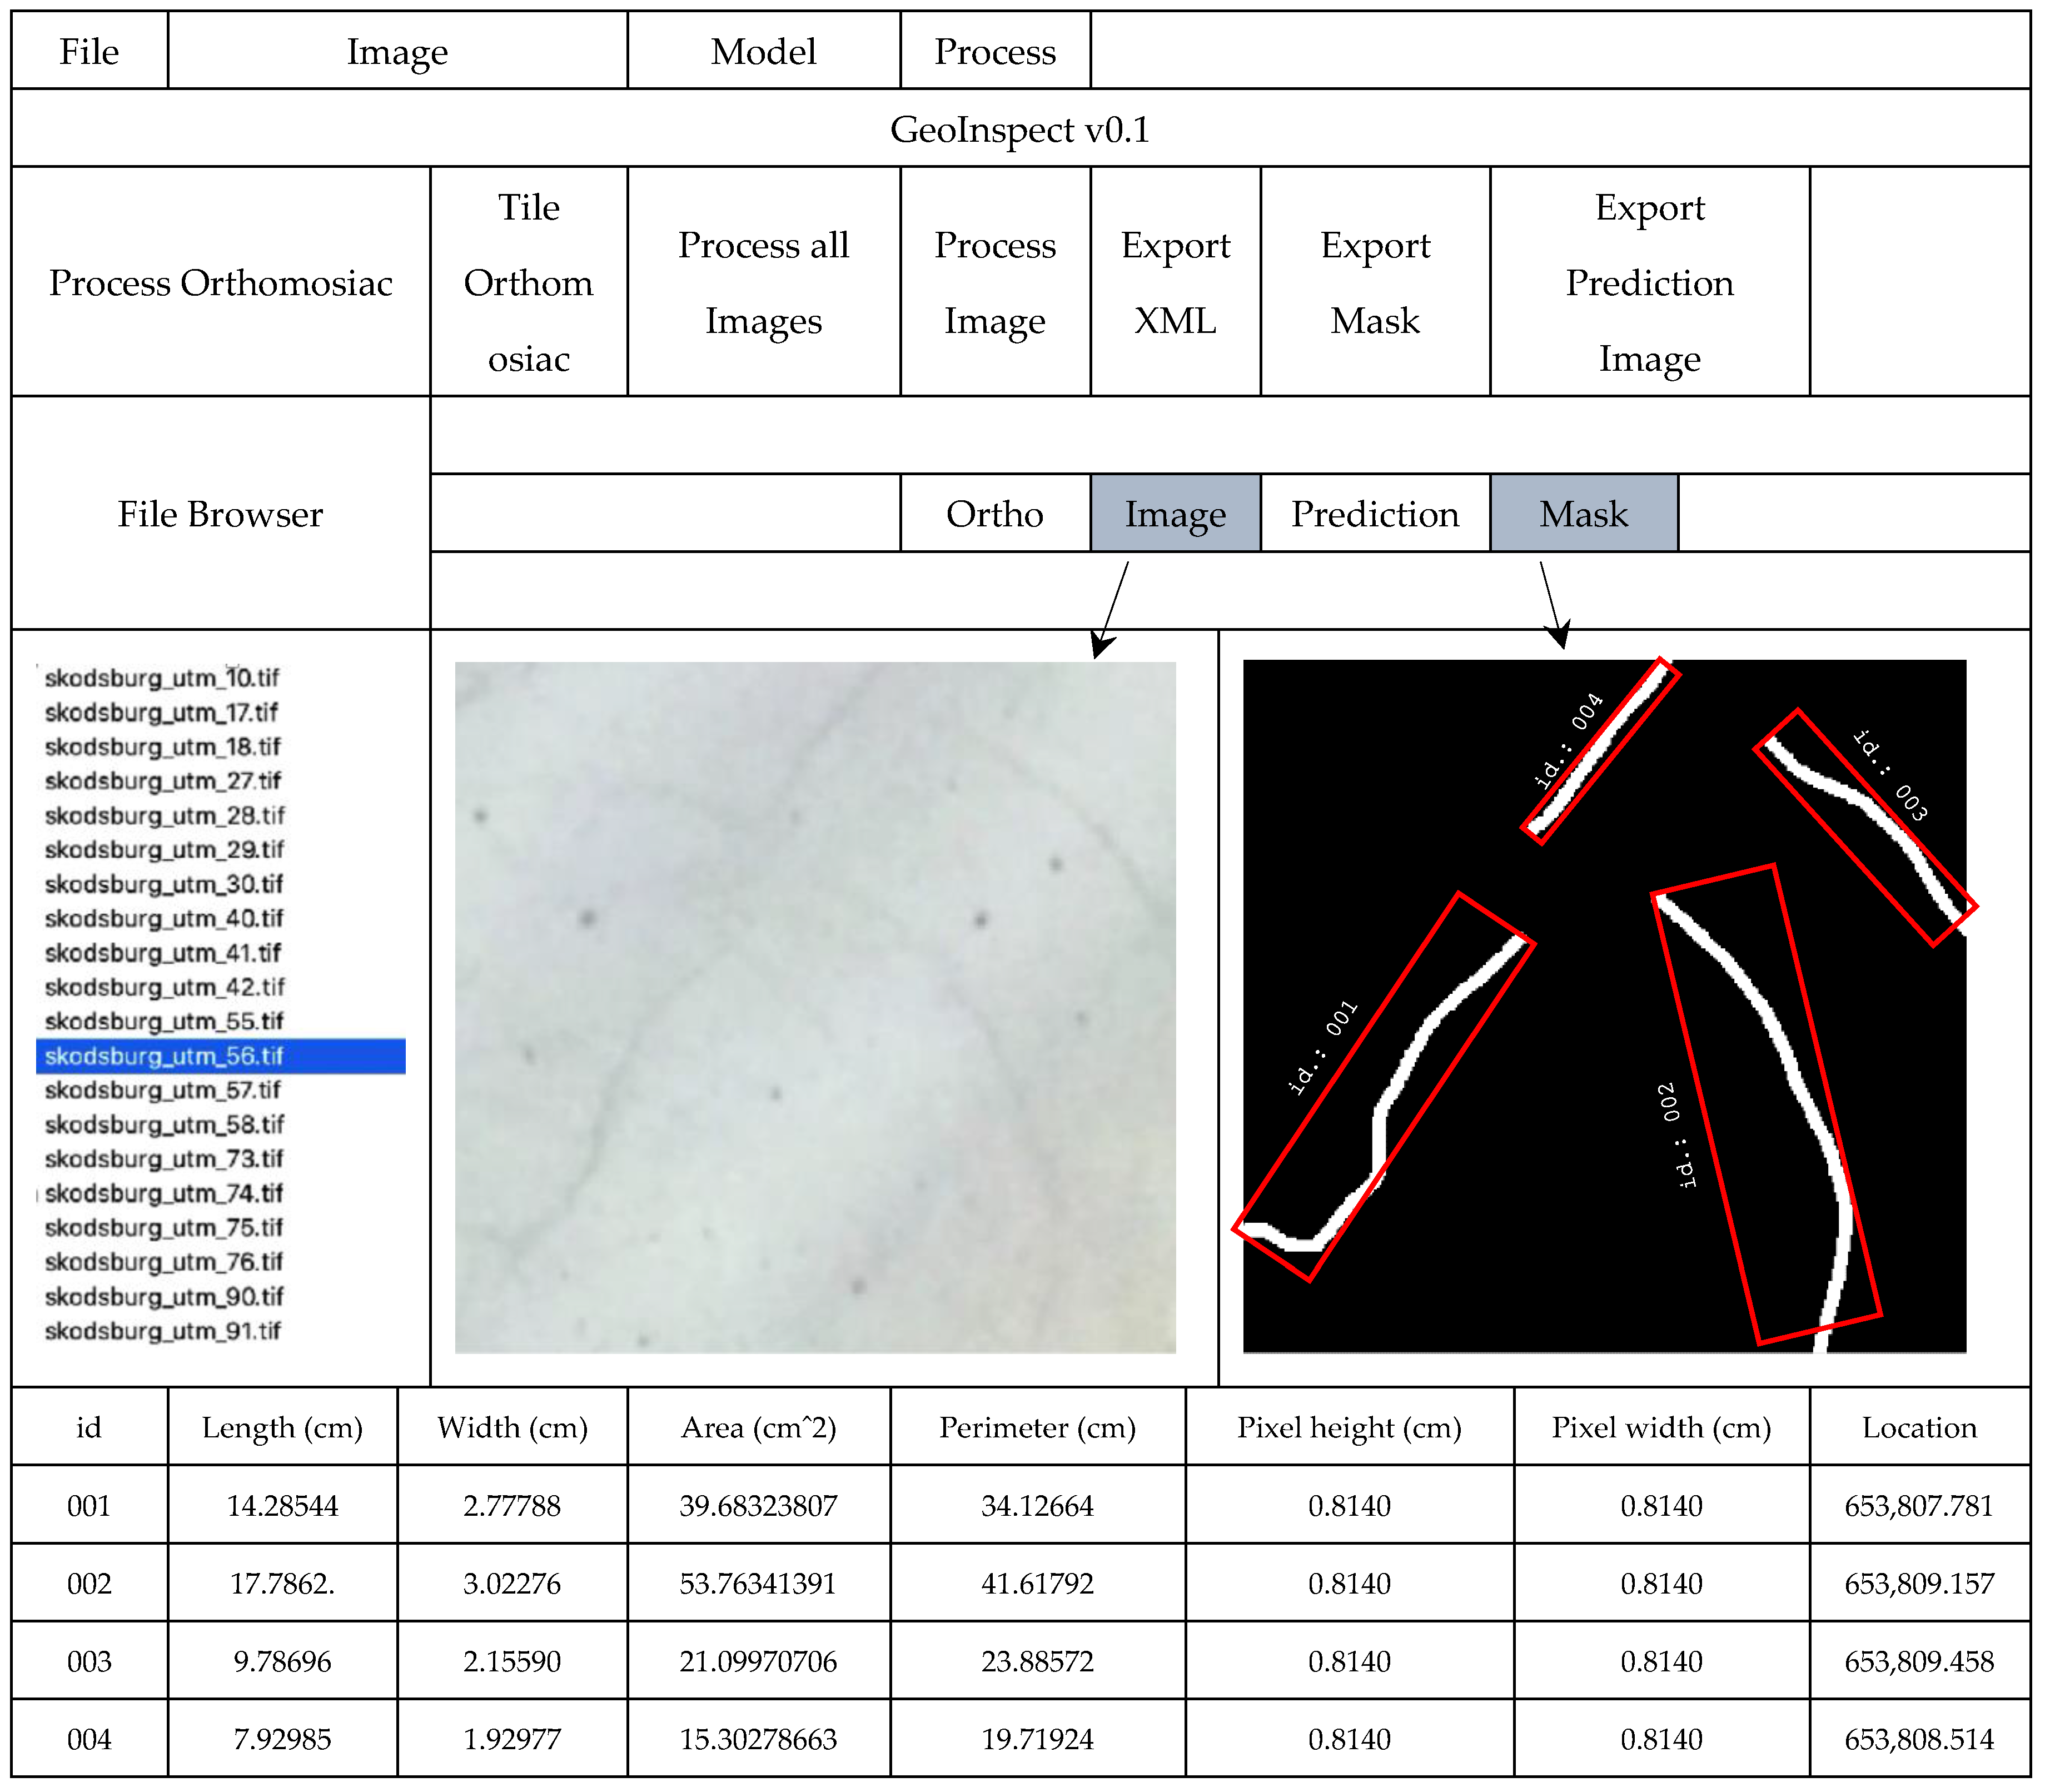This screenshot has height=1792, width=2045.
Task: Select skodsburg_utm_57.tif in the file browser
Action: (163, 1090)
